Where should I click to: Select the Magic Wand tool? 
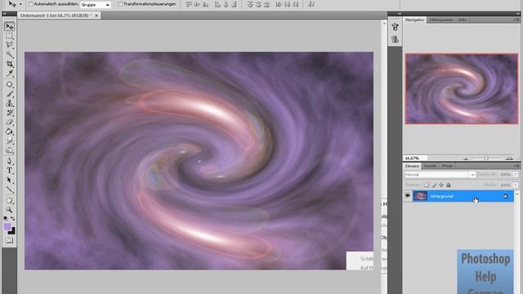click(x=9, y=55)
